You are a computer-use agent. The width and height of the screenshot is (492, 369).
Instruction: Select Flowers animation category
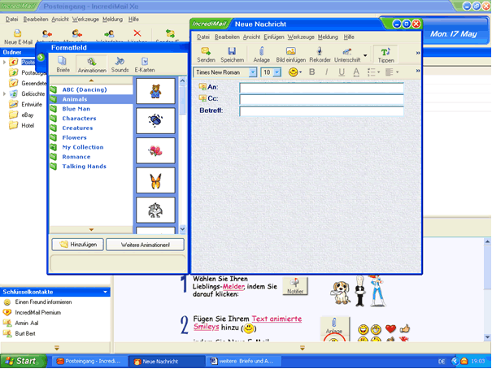point(74,137)
